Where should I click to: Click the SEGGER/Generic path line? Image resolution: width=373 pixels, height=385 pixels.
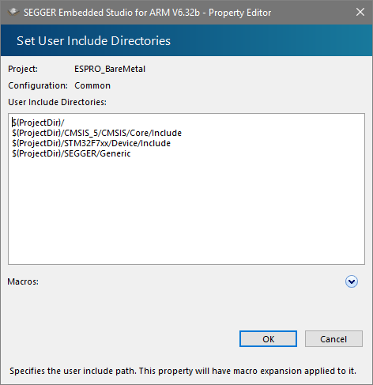click(71, 153)
